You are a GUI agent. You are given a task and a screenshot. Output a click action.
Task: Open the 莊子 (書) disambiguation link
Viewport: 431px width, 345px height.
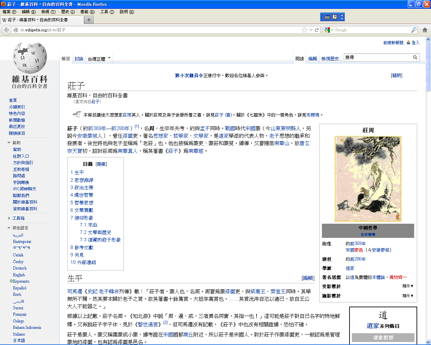(x=223, y=115)
